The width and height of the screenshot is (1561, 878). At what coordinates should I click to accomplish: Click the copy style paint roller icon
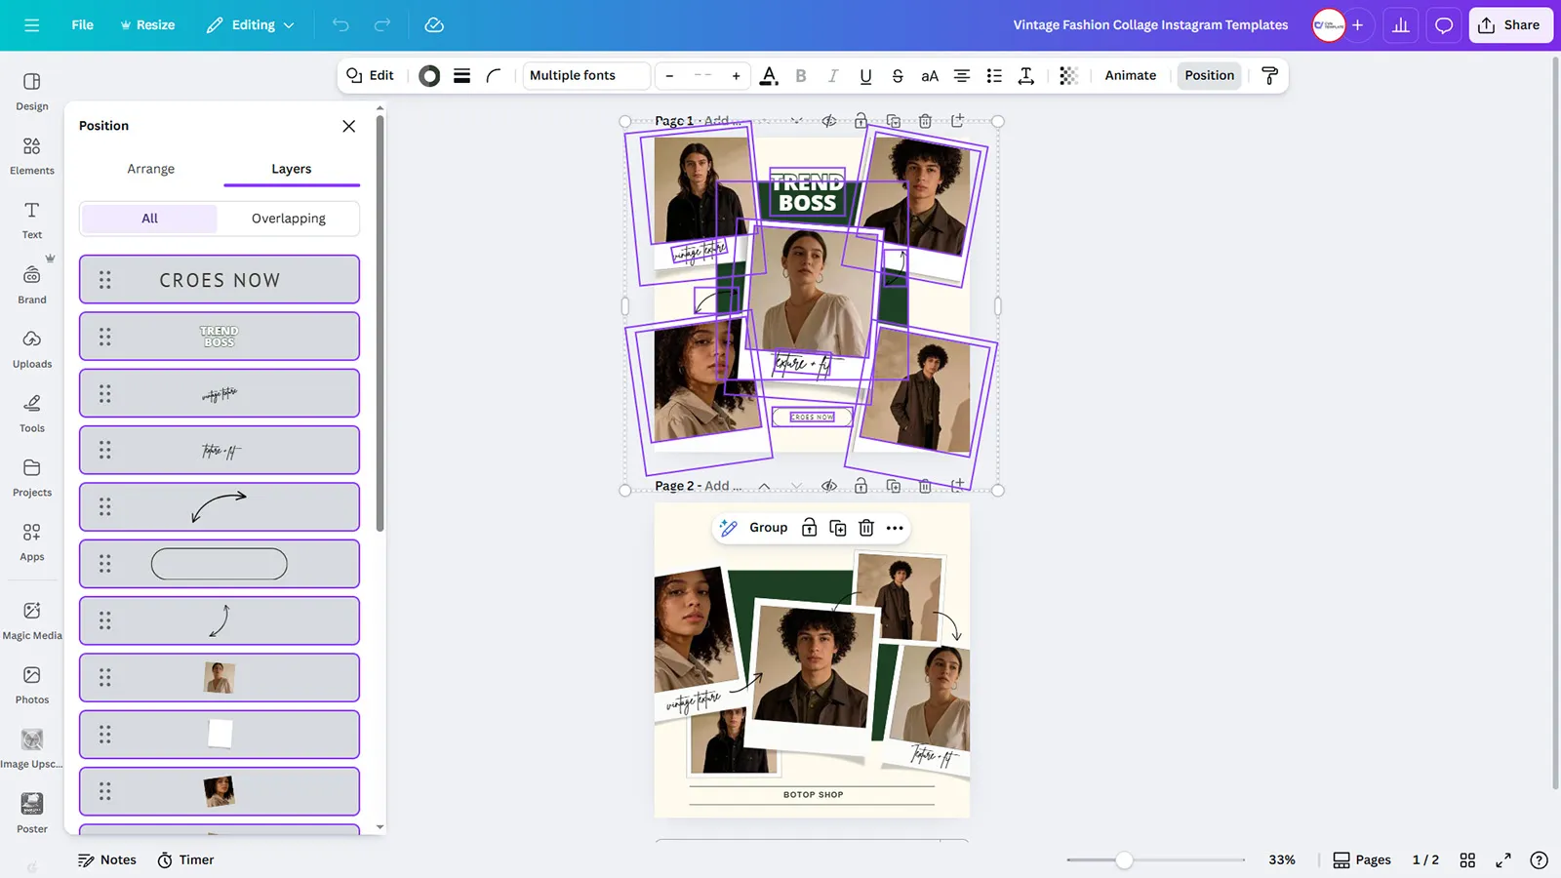click(x=1269, y=76)
